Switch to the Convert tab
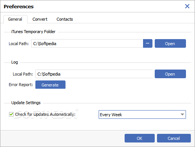 [x=40, y=19]
